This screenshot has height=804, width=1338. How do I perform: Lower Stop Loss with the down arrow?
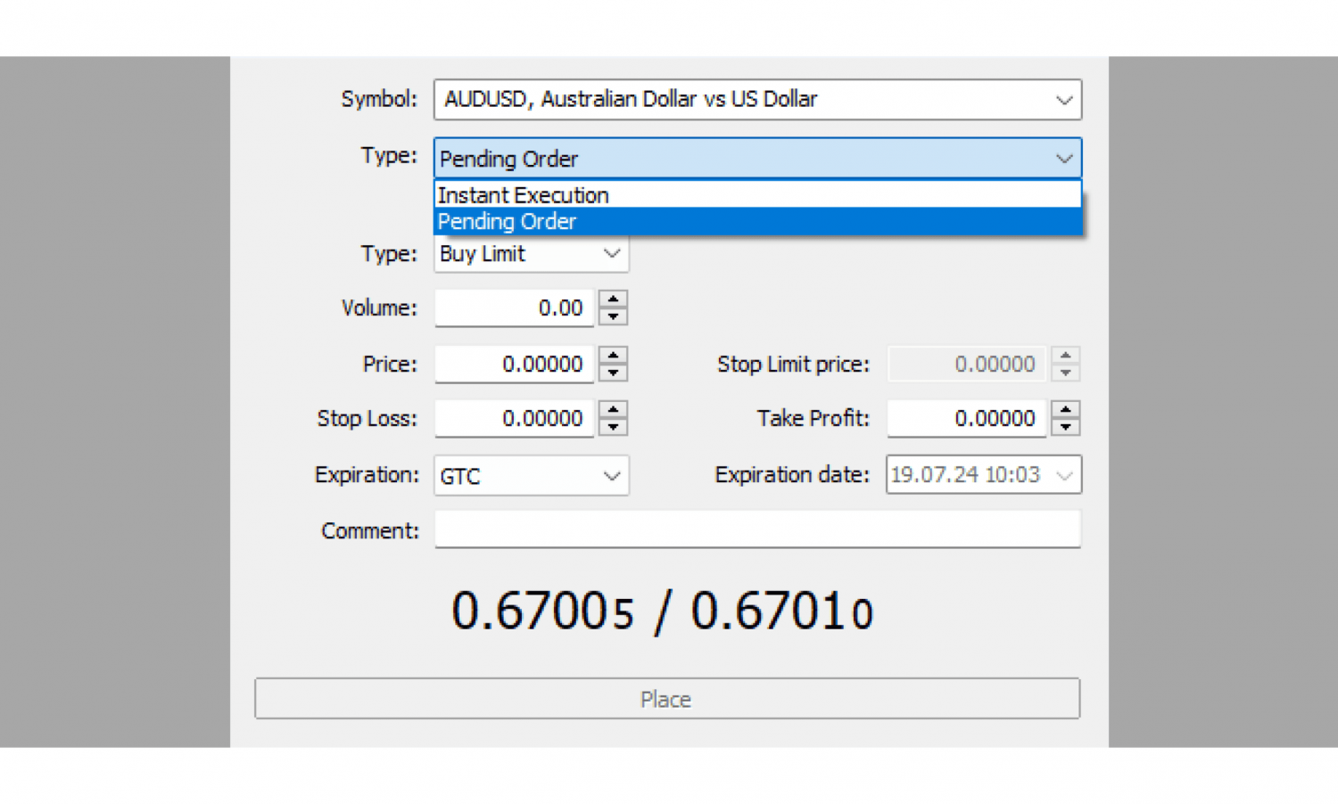[613, 427]
